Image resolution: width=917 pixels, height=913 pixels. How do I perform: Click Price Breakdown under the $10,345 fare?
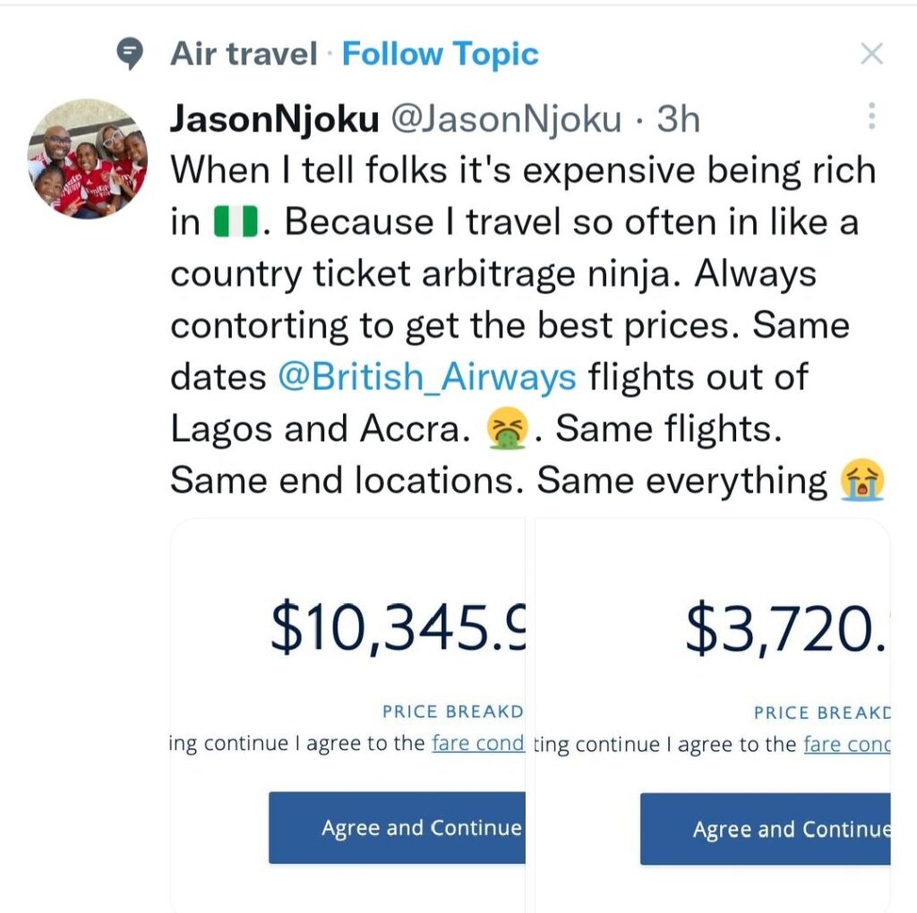point(452,712)
